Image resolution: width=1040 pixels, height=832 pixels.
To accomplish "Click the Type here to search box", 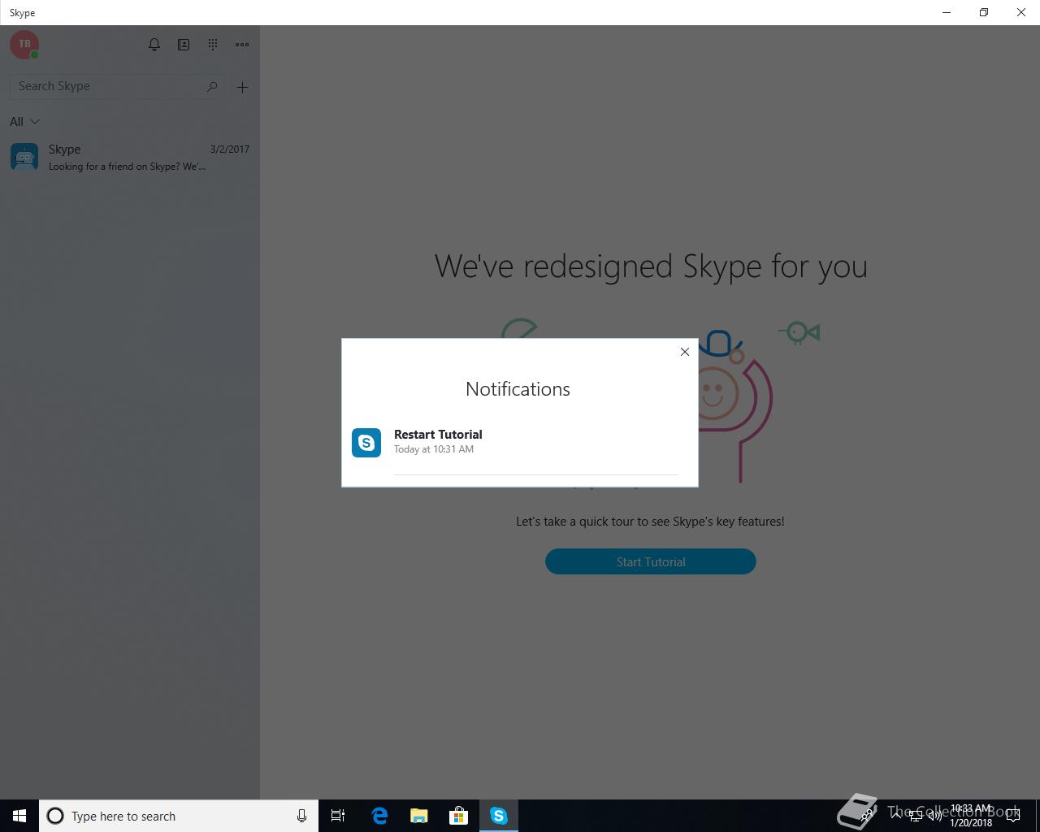I will (179, 816).
